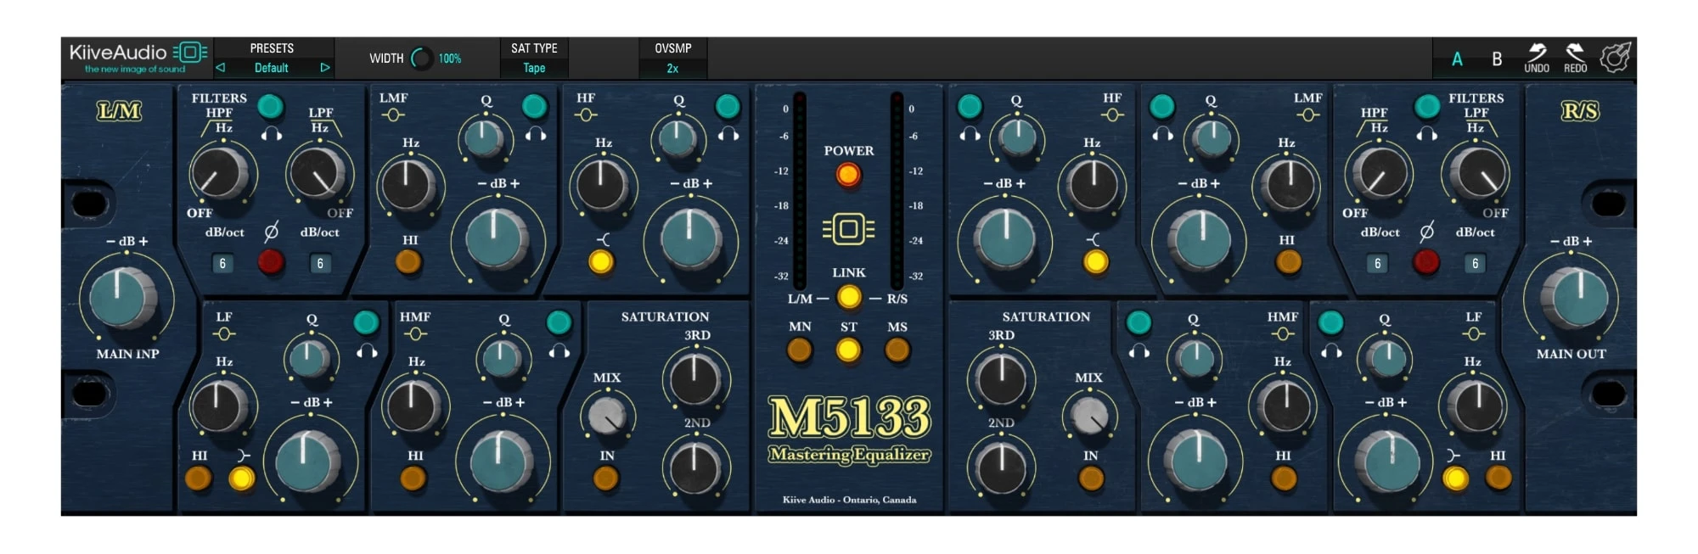The width and height of the screenshot is (1698, 554).
Task: Click the L/M SATURATION 3RD harmonic knob
Action: click(694, 379)
